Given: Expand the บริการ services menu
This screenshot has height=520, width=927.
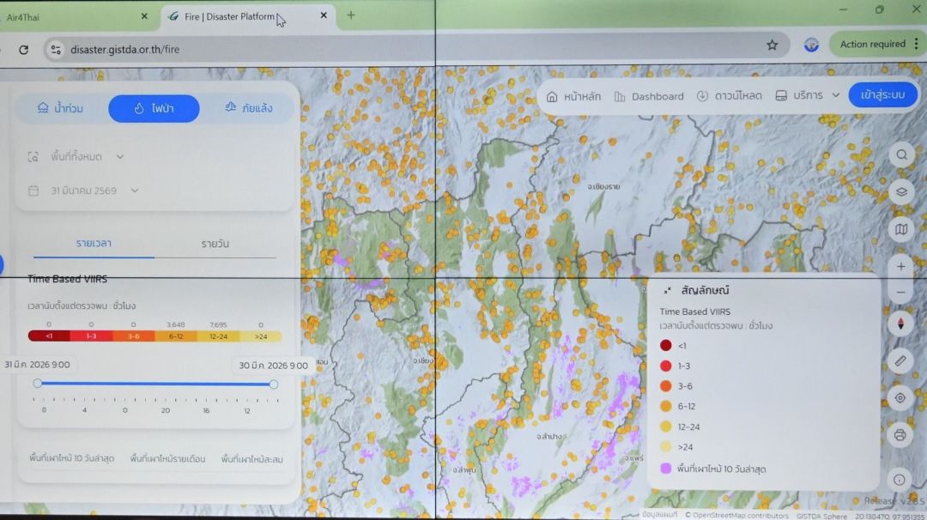Looking at the screenshot, I should click(807, 95).
